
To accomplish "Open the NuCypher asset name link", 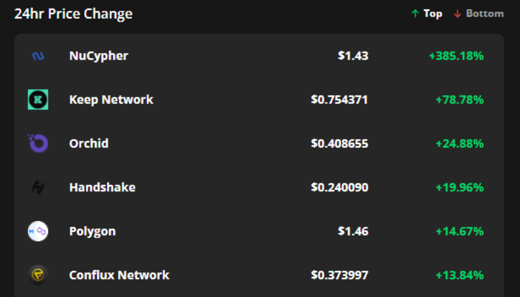I will pos(99,56).
